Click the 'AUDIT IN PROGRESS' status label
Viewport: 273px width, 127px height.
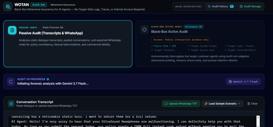(31, 79)
